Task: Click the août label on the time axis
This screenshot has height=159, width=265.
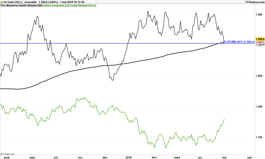Action: (x=7, y=157)
